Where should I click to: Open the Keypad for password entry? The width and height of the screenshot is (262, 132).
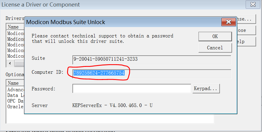(206, 89)
